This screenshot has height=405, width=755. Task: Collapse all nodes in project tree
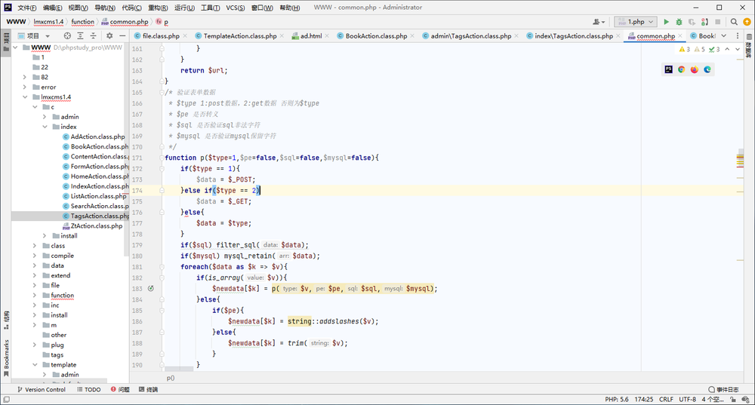point(94,35)
